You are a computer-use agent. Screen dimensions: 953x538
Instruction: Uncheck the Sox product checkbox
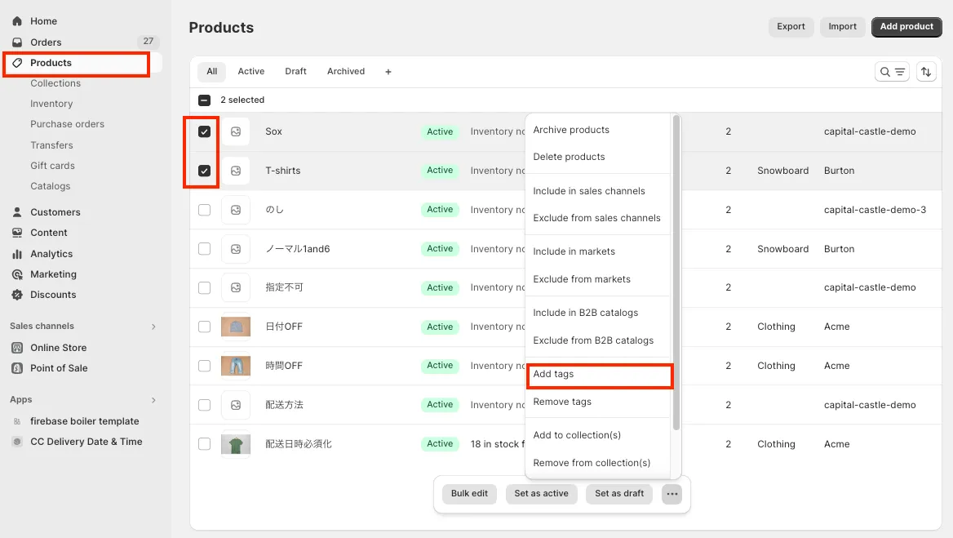point(205,131)
